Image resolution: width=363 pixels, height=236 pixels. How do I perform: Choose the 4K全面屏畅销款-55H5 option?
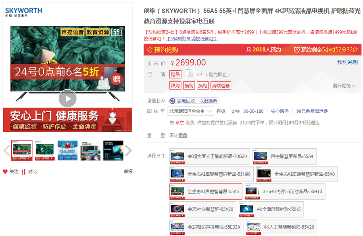pyautogui.click(x=271, y=209)
